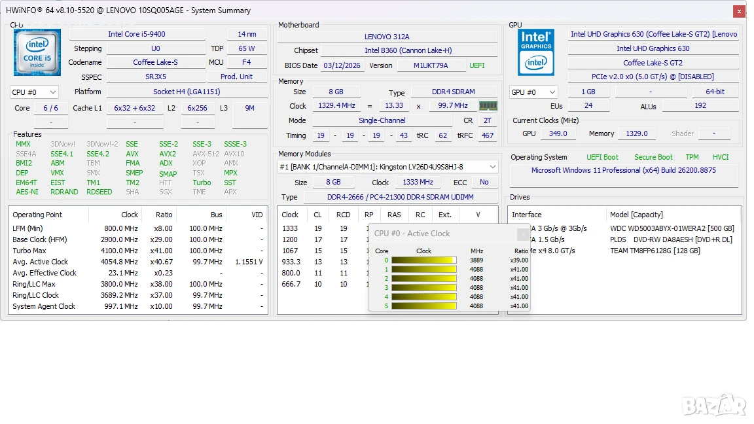Click the GPU clock 349.0 value
This screenshot has height=424, width=754.
click(558, 133)
